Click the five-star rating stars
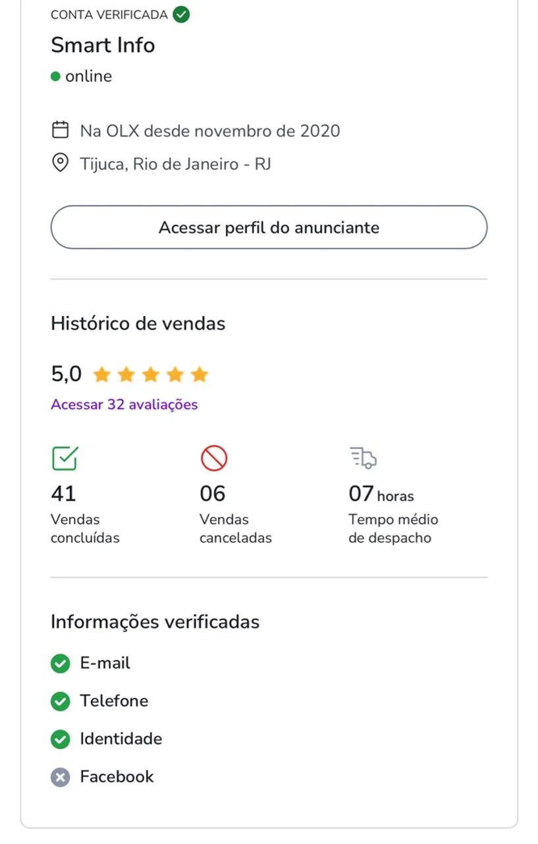The width and height of the screenshot is (538, 844). pos(150,375)
